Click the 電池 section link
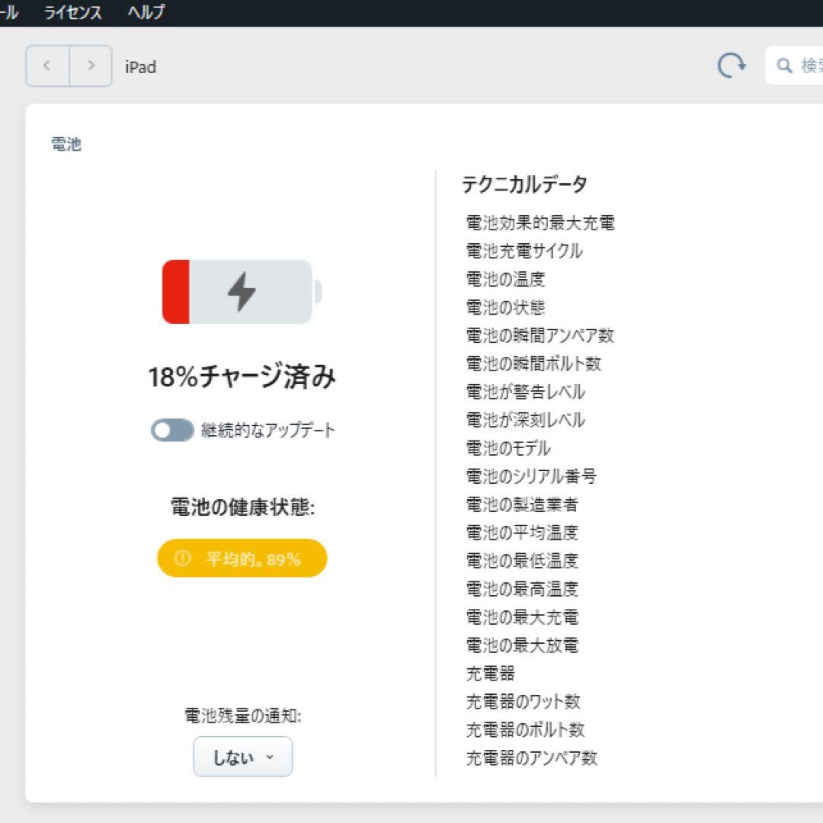Viewport: 823px width, 823px height. (65, 145)
